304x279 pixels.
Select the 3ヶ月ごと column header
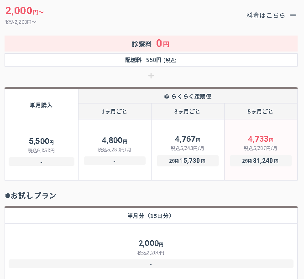coord(188,111)
